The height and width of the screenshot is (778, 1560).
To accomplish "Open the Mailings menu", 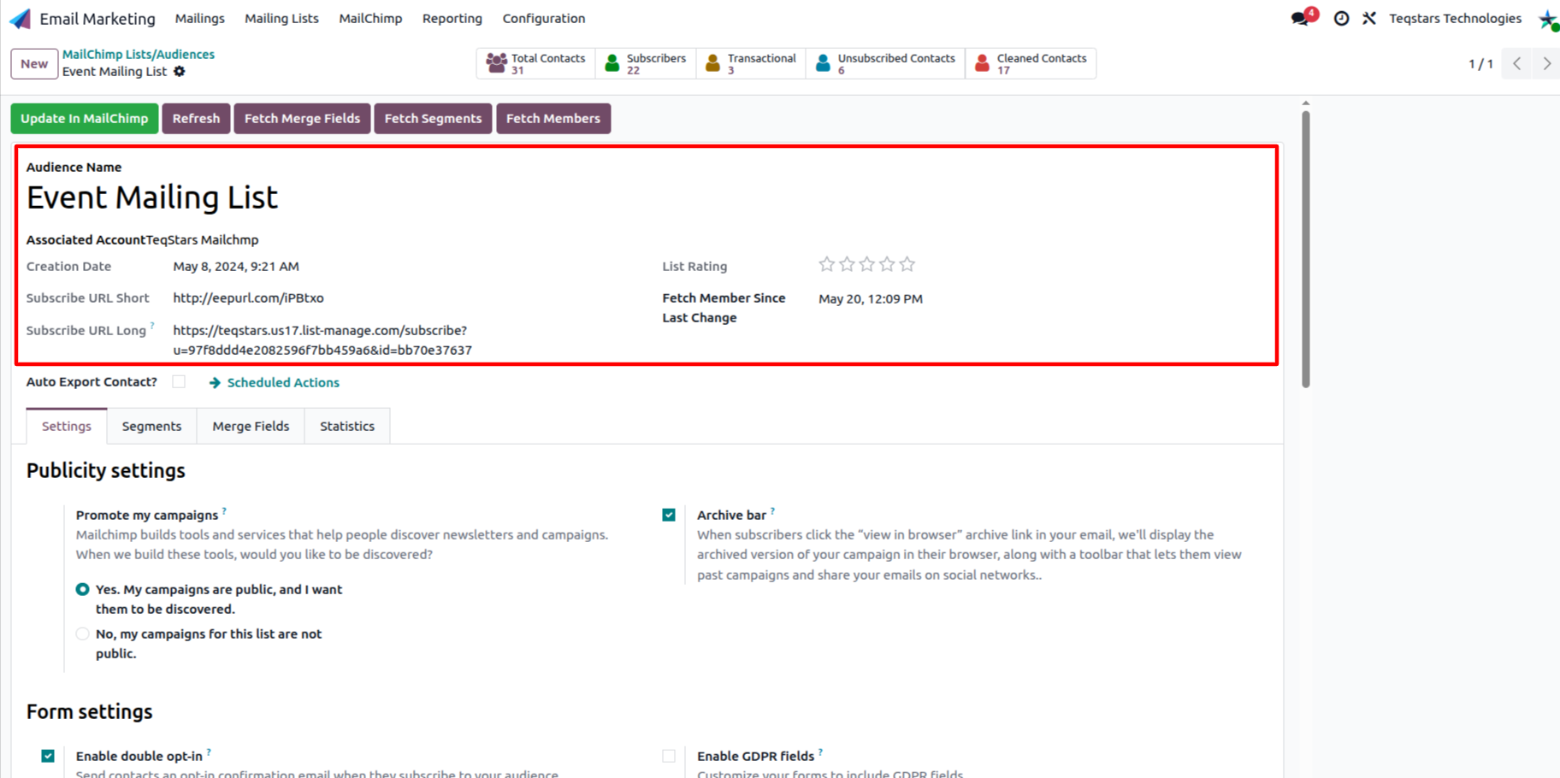I will point(199,19).
